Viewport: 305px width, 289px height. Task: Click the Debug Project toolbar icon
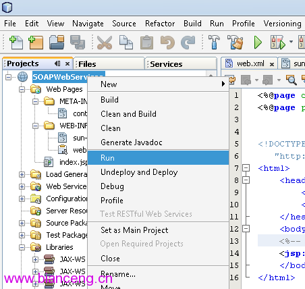(x=278, y=43)
